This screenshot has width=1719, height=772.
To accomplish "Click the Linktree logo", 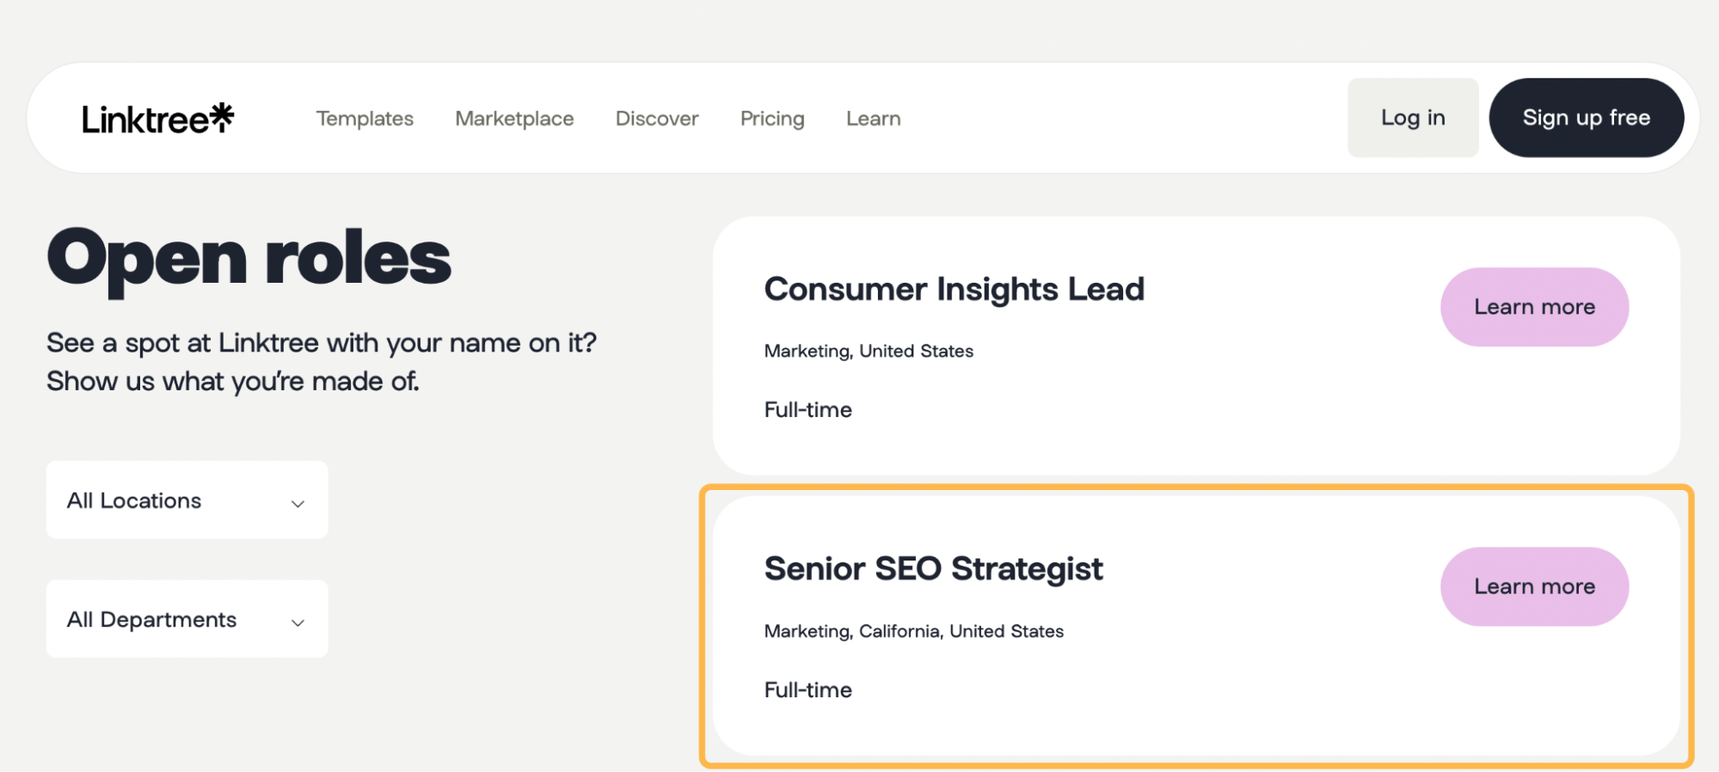I will pyautogui.click(x=157, y=118).
